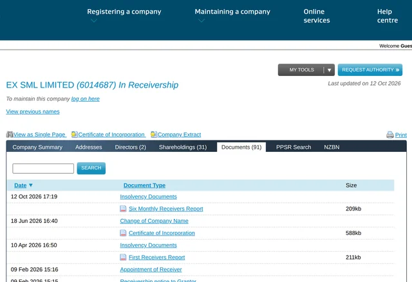The width and height of the screenshot is (412, 282).
Task: Sort by the Date column header
Action: point(20,185)
